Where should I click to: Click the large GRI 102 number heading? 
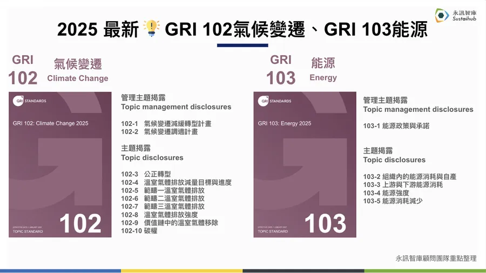click(x=23, y=70)
